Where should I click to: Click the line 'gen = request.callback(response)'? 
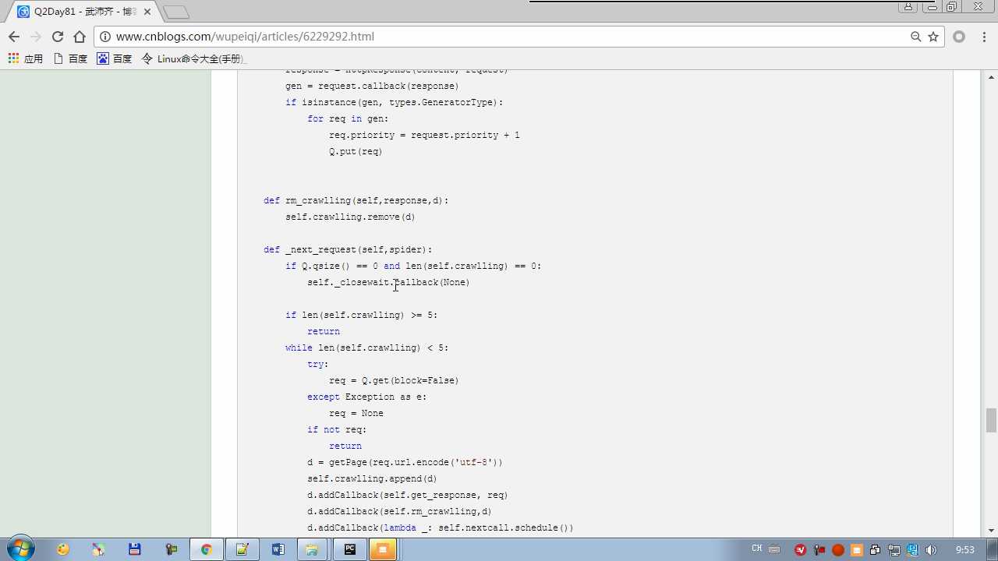coord(372,86)
